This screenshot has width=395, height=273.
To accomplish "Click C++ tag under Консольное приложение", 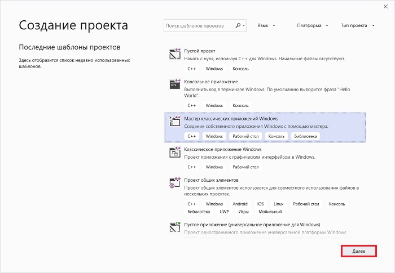I will [x=191, y=105].
